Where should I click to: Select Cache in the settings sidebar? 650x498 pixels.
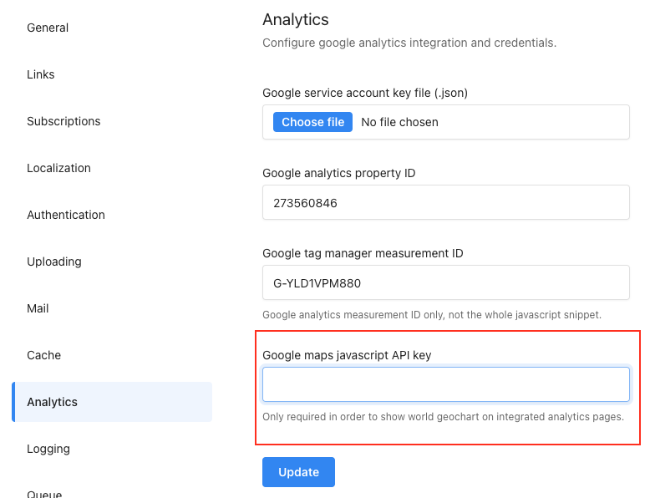44,356
